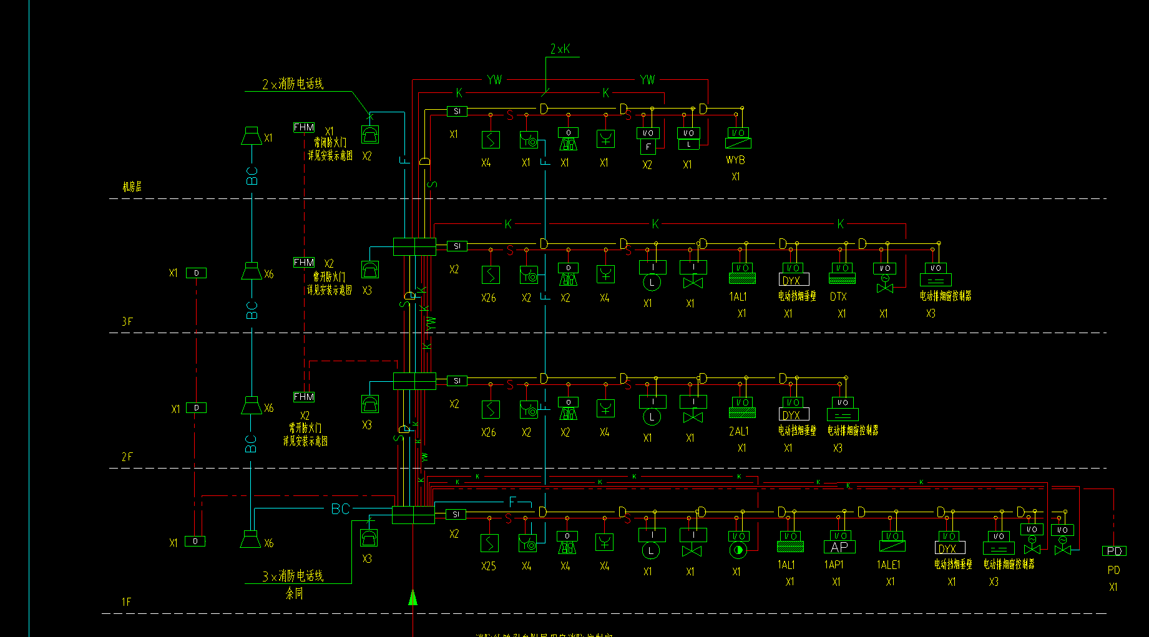Select the DTX I/O module symbol on 3F
Viewport: 1149px width, 637px height.
click(842, 273)
